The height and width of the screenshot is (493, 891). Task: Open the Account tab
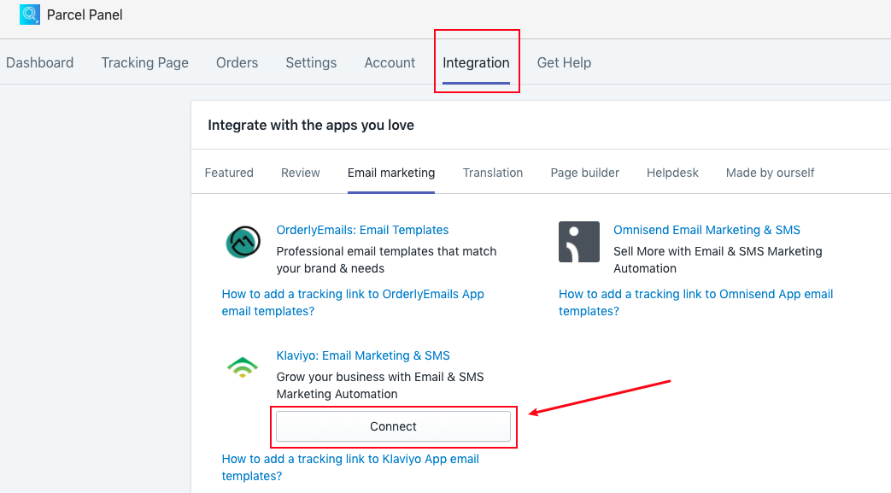coord(390,62)
